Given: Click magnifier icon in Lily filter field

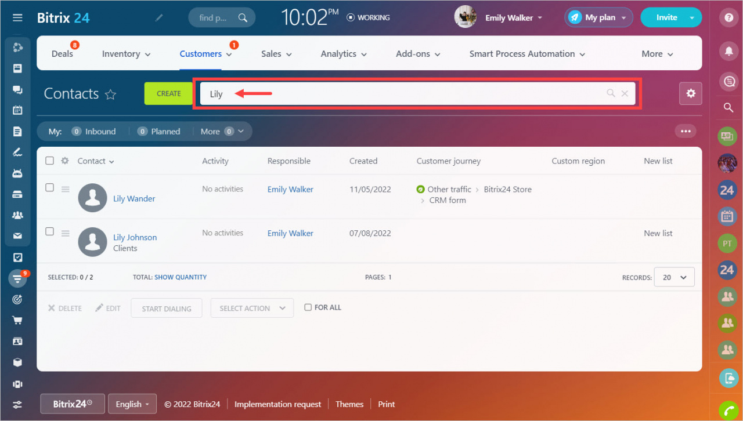Looking at the screenshot, I should tap(611, 93).
